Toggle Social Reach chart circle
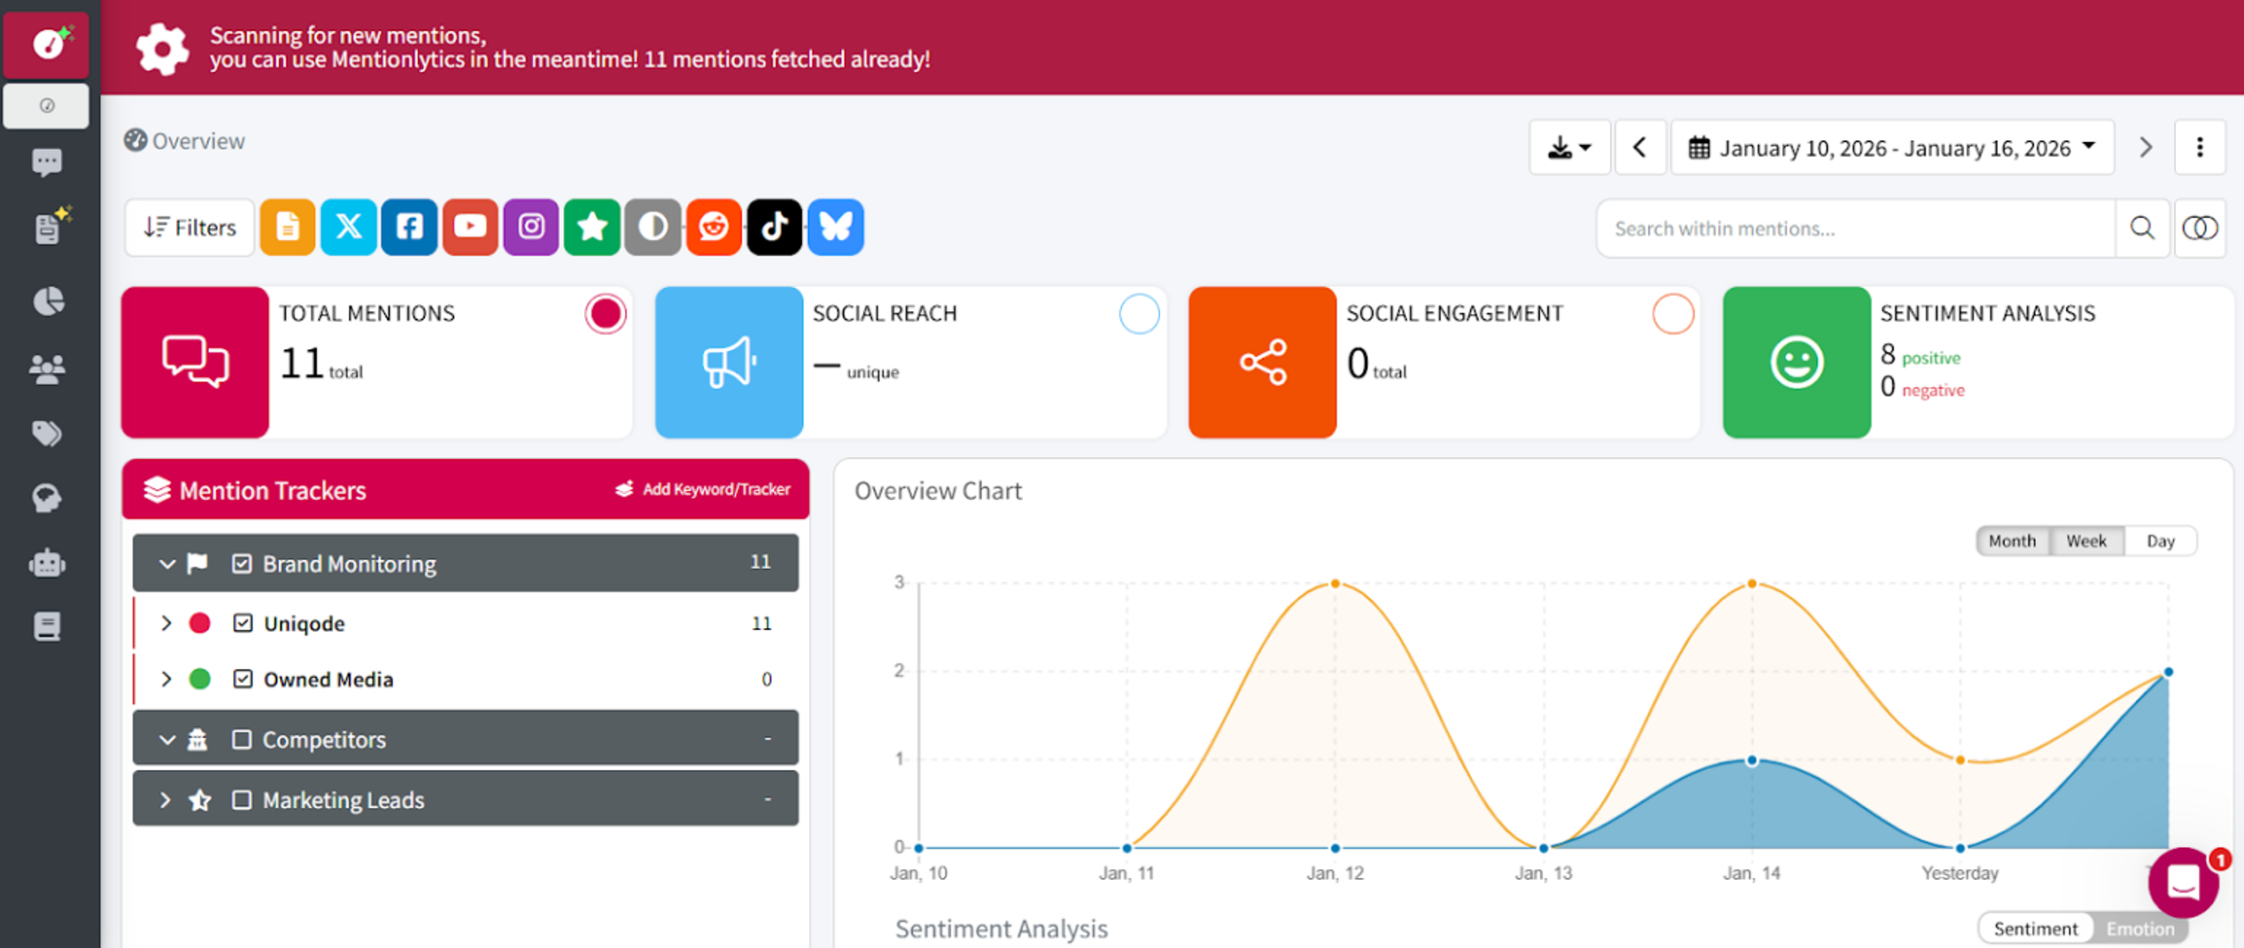The width and height of the screenshot is (2244, 948). point(1140,314)
